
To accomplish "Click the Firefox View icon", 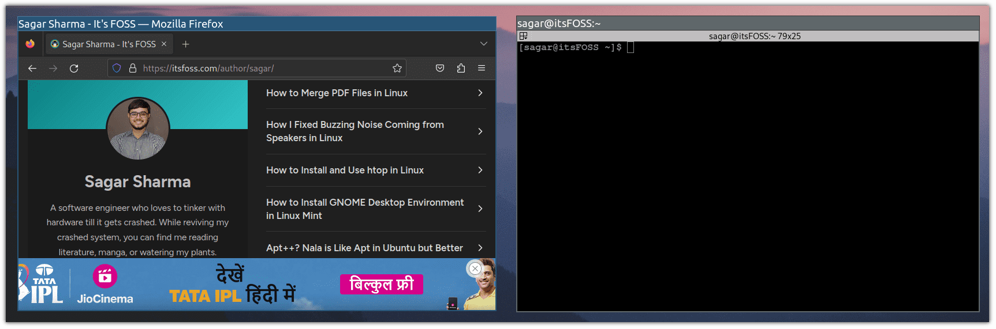I will pos(30,44).
